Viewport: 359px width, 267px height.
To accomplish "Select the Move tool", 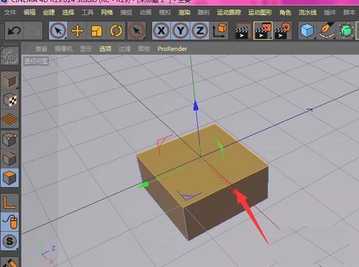I will [x=77, y=31].
